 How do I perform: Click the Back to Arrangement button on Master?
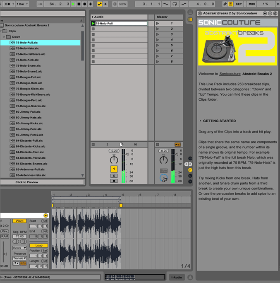click(x=177, y=145)
